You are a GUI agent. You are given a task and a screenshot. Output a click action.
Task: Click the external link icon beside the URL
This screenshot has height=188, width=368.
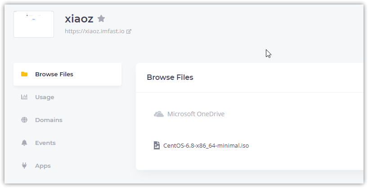129,31
